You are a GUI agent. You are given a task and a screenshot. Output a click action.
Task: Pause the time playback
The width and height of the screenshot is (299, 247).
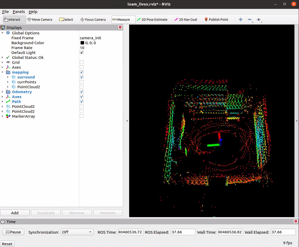click(x=13, y=232)
